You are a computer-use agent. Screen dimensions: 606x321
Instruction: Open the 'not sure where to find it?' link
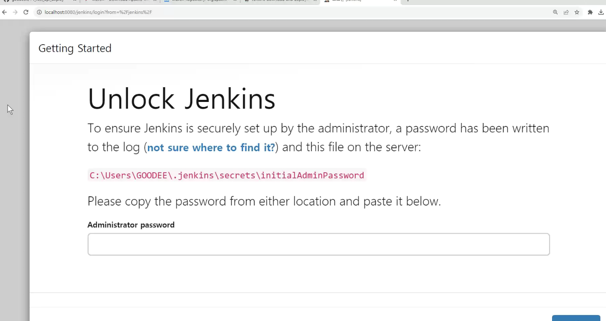pyautogui.click(x=211, y=147)
